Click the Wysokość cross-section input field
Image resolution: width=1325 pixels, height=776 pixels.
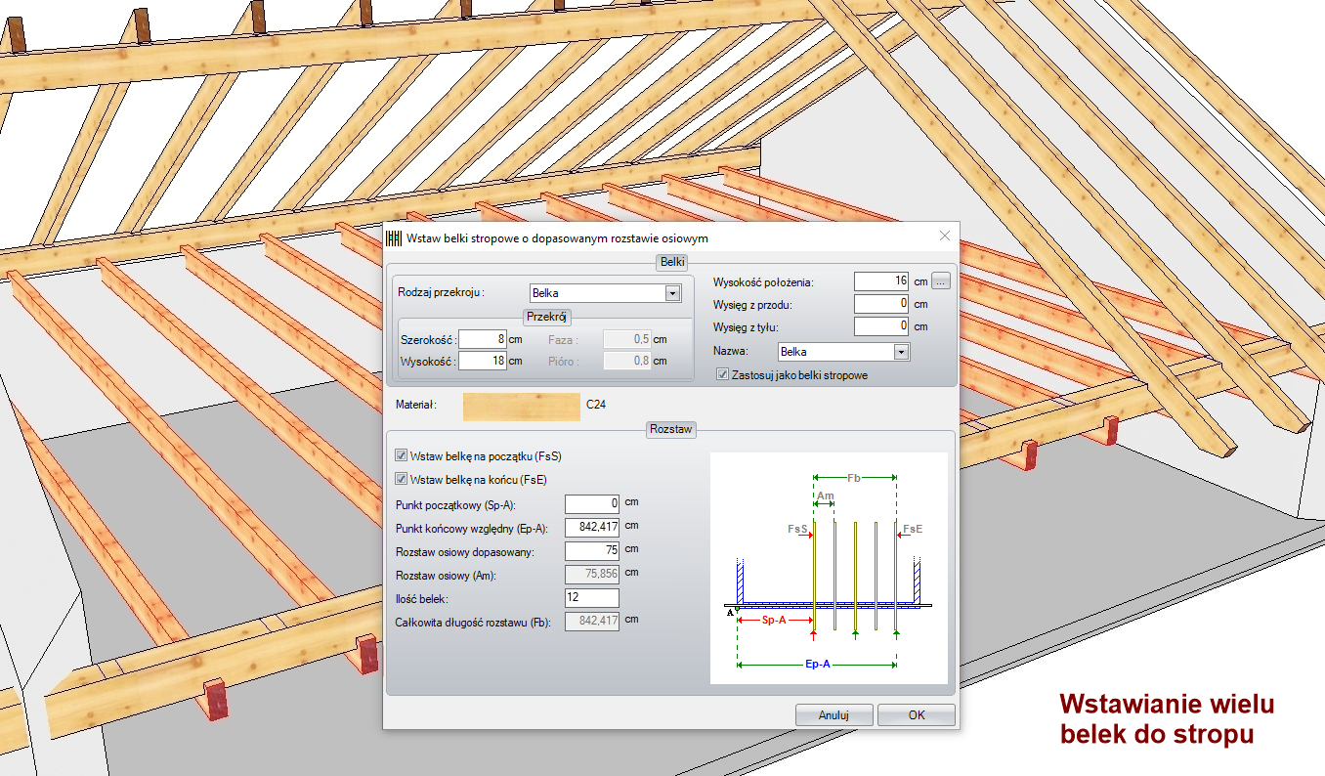[482, 361]
